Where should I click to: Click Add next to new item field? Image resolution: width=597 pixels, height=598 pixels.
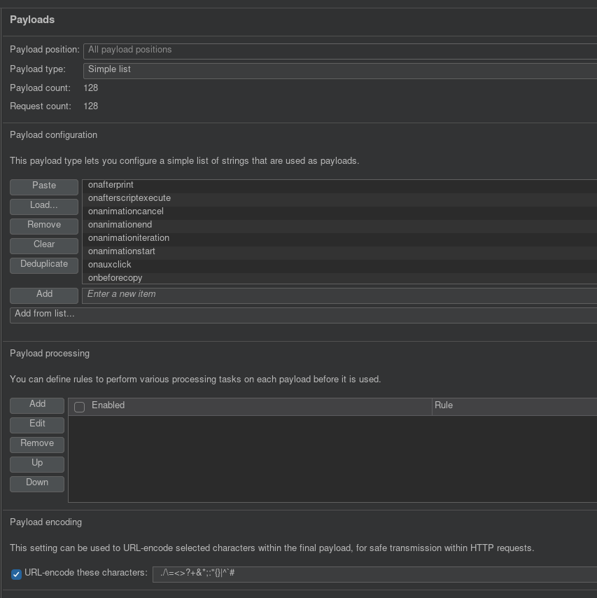click(44, 295)
